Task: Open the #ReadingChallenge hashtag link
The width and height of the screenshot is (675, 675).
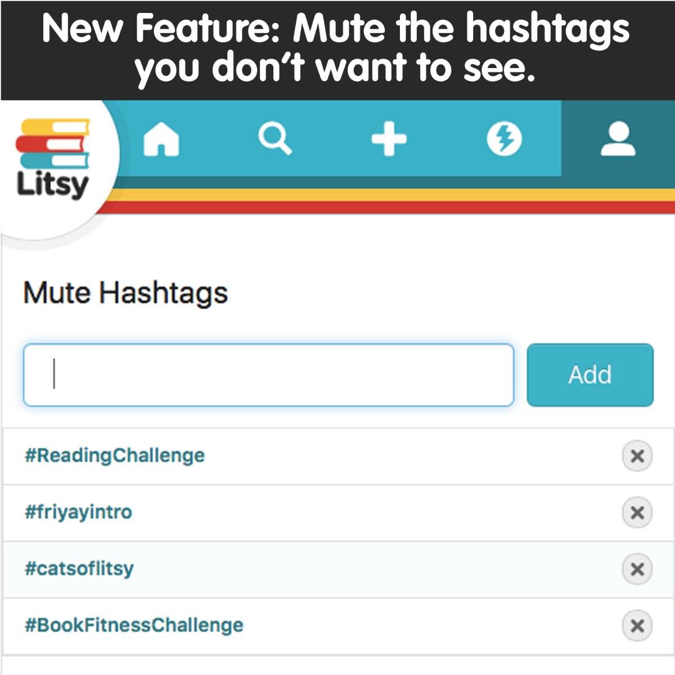Action: 115,455
